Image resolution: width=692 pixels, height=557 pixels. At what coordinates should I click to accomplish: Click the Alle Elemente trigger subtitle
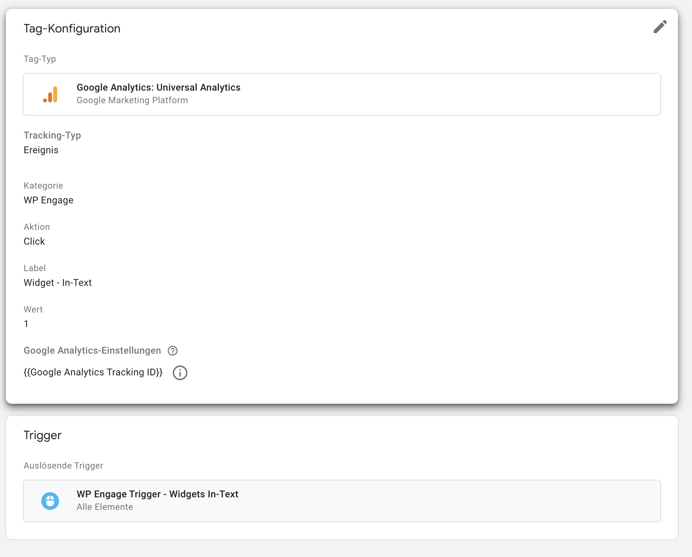tap(105, 507)
